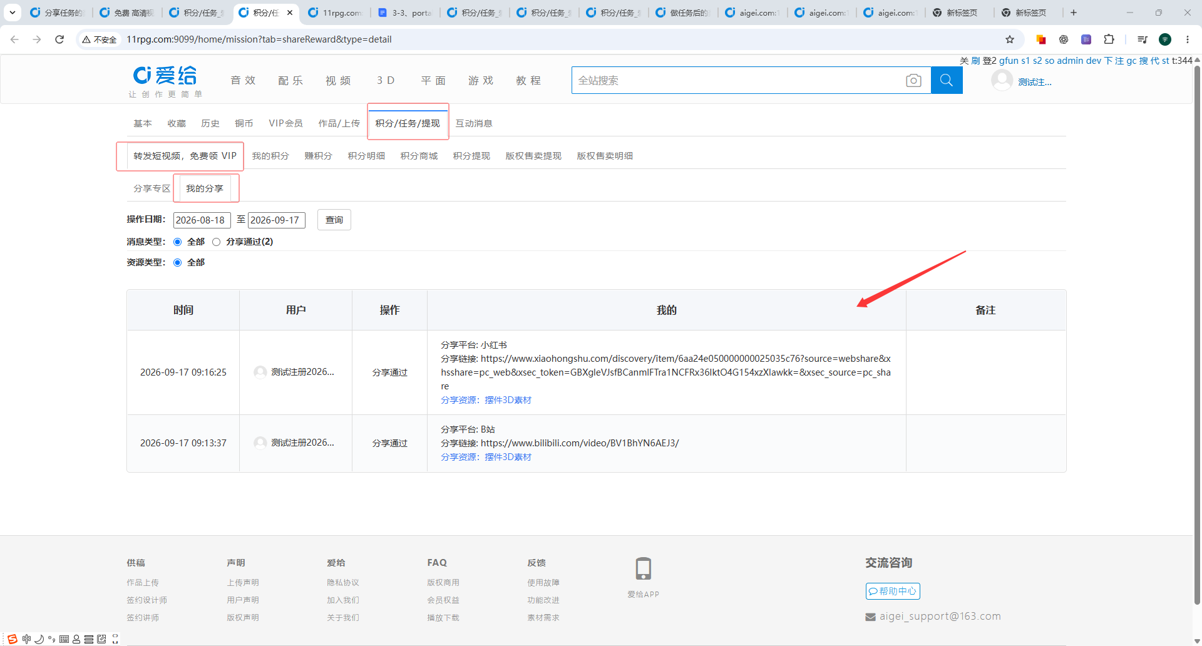The image size is (1202, 646).
Task: Click the Aigei logo
Action: (165, 81)
